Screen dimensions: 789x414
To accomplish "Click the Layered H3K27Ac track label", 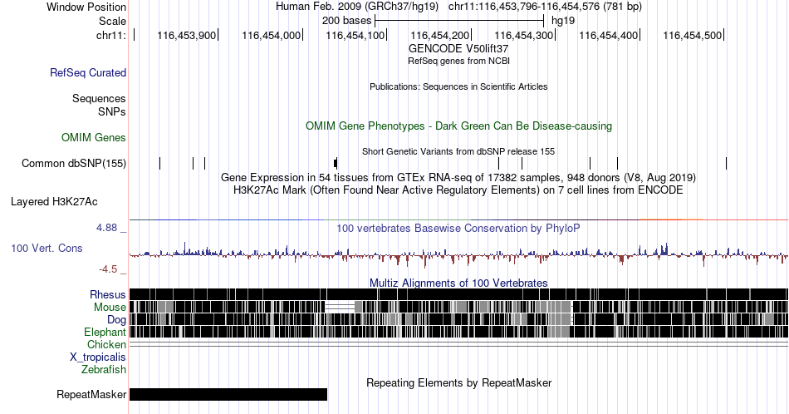I will pos(54,201).
